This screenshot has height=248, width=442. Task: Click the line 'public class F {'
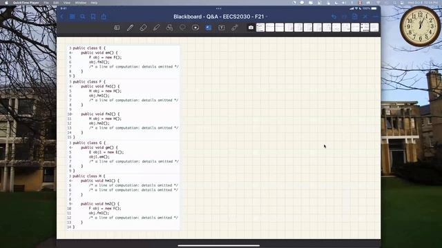point(89,81)
